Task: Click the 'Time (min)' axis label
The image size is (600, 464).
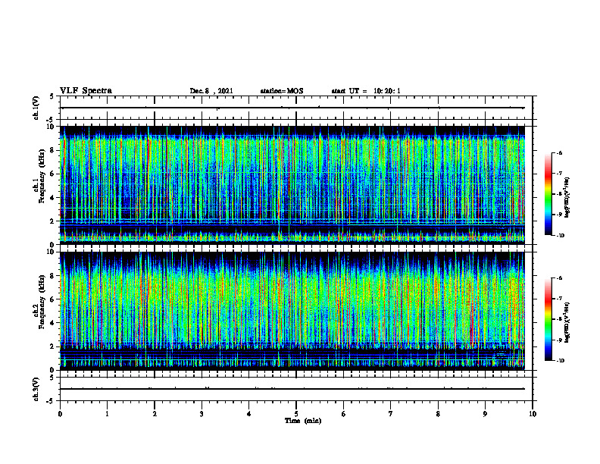Action: point(303,421)
